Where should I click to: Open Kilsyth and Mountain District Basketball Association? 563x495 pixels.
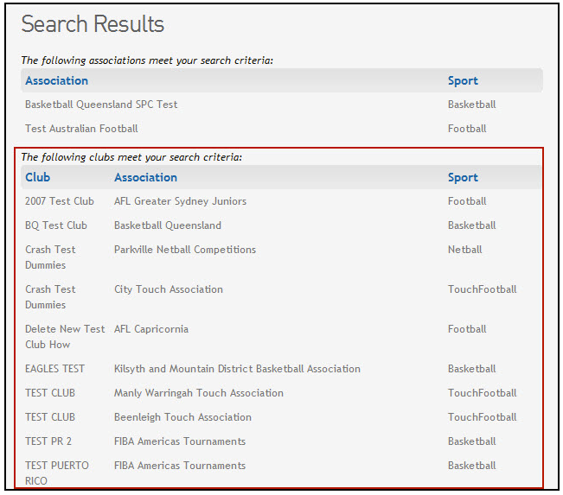click(237, 369)
